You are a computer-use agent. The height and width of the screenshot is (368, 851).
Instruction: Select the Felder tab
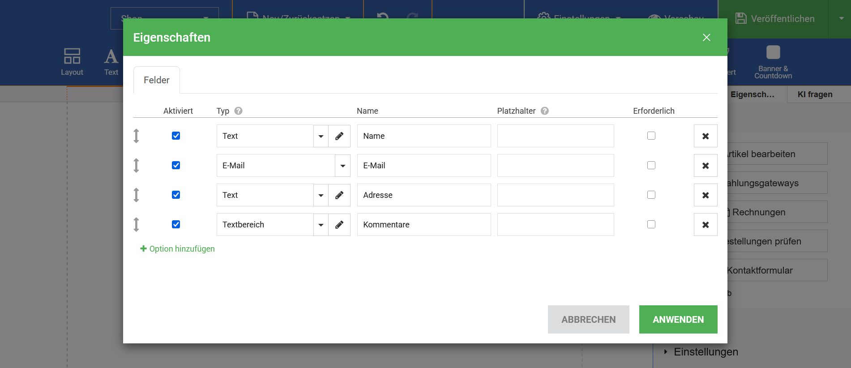157,80
